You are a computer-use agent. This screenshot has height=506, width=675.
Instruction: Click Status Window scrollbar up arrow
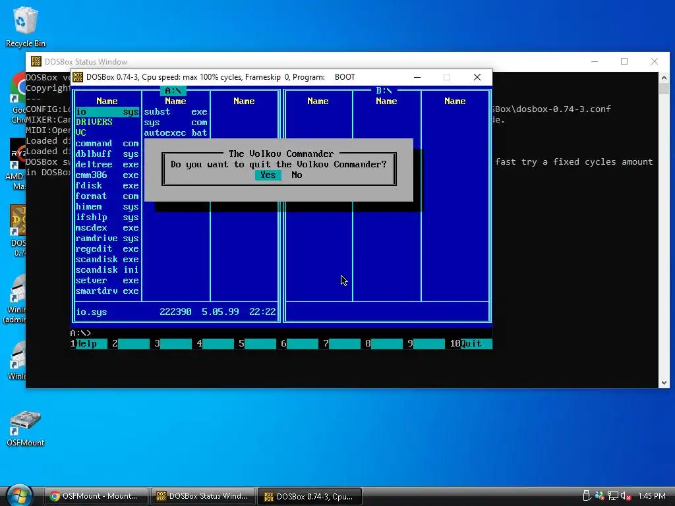point(664,78)
